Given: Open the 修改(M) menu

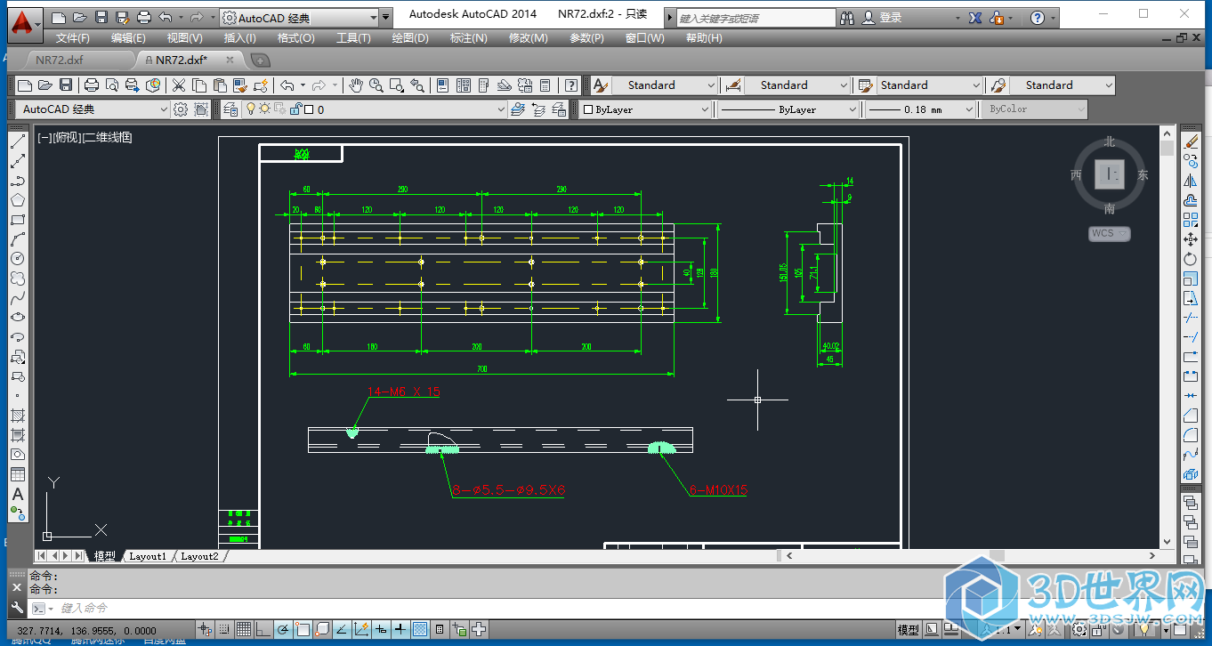Looking at the screenshot, I should 528,38.
